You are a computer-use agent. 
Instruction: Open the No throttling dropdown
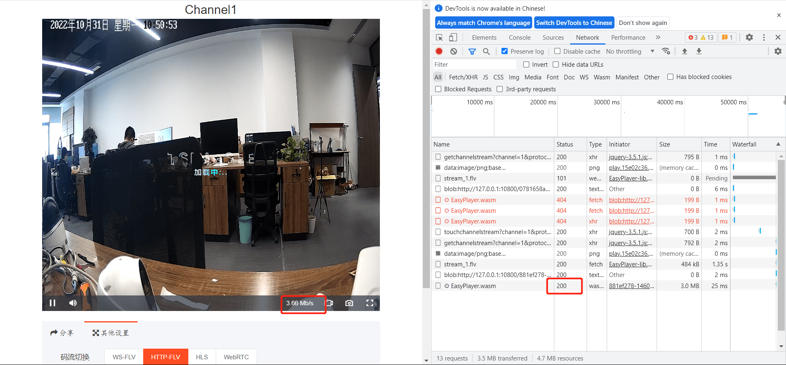pos(630,52)
